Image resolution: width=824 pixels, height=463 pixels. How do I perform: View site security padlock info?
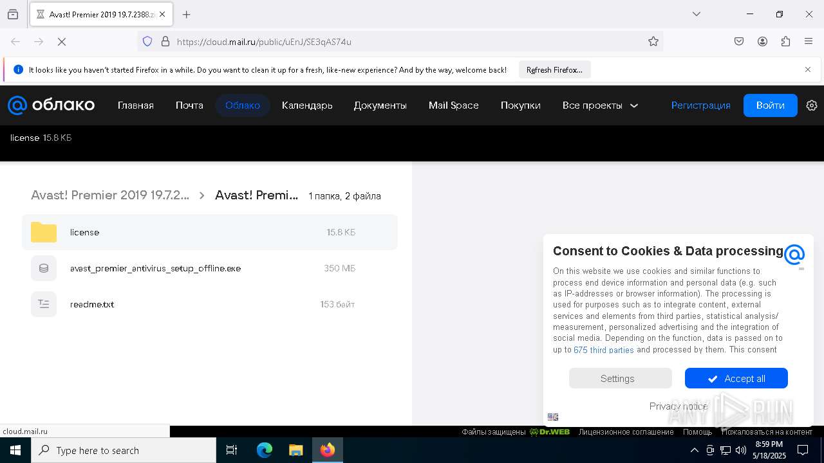tap(165, 42)
